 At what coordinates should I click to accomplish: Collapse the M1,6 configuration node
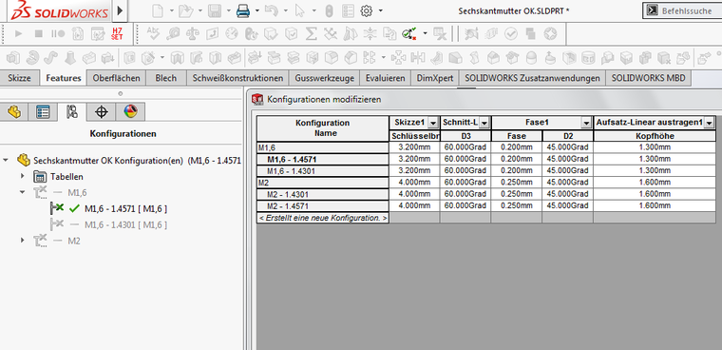22,192
